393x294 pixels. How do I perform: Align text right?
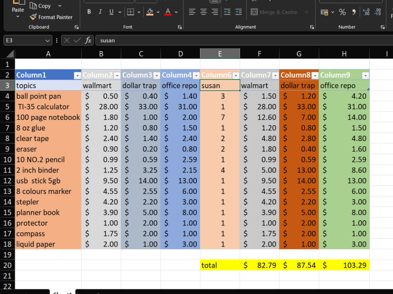pyautogui.click(x=215, y=12)
